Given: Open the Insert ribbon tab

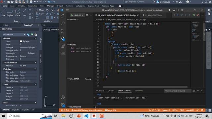Looking at the screenshot, I should pyautogui.click(x=12, y=6).
